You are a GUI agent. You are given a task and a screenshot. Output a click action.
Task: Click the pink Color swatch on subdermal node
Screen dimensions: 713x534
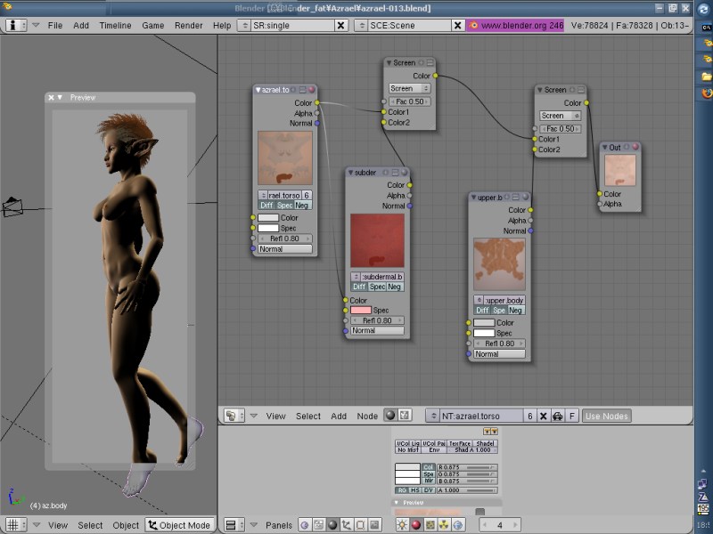pos(361,310)
